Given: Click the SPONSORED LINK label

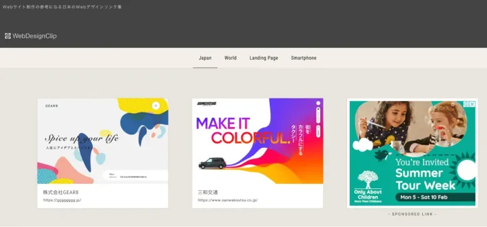Looking at the screenshot, I should (412, 214).
